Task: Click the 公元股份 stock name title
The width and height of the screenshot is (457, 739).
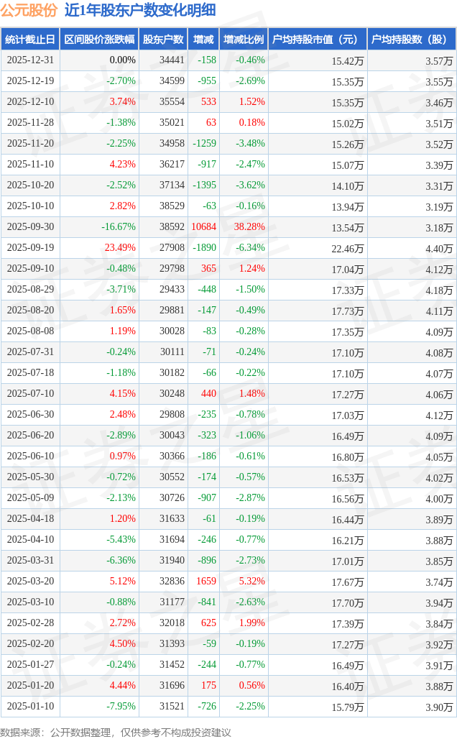Action: 29,10
